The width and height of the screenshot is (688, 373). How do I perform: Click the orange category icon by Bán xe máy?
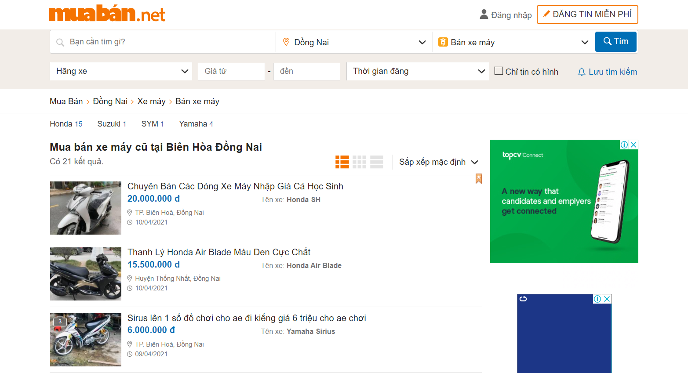coord(443,42)
